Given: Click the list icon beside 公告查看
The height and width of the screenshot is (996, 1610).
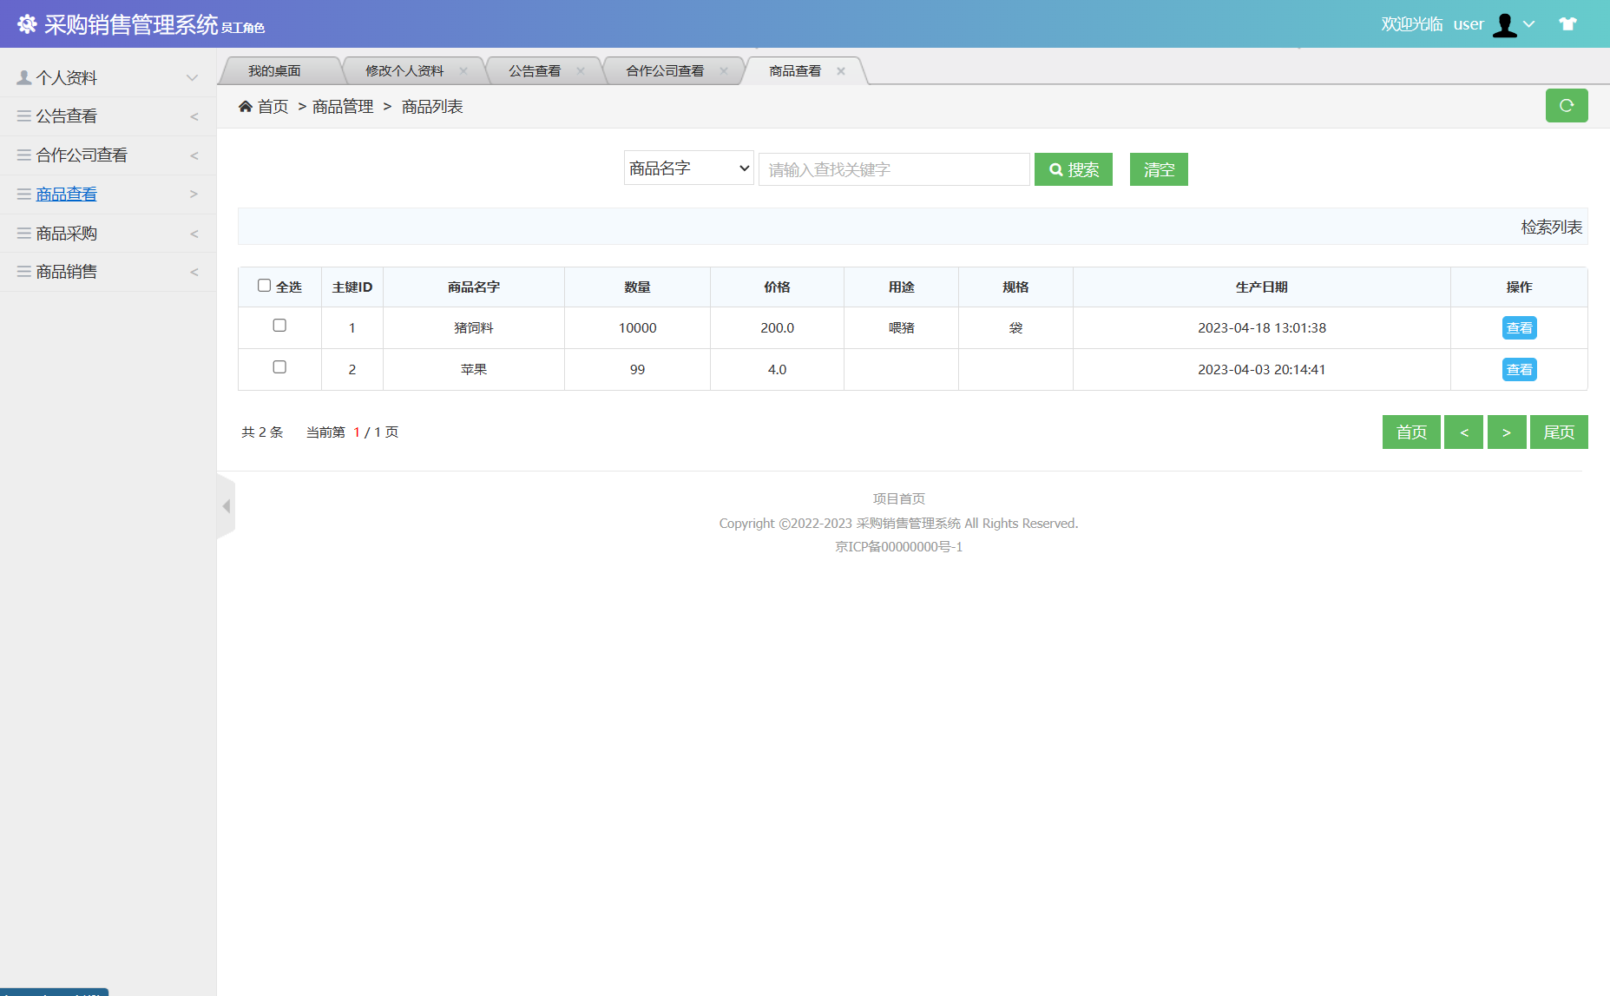Looking at the screenshot, I should pyautogui.click(x=23, y=115).
